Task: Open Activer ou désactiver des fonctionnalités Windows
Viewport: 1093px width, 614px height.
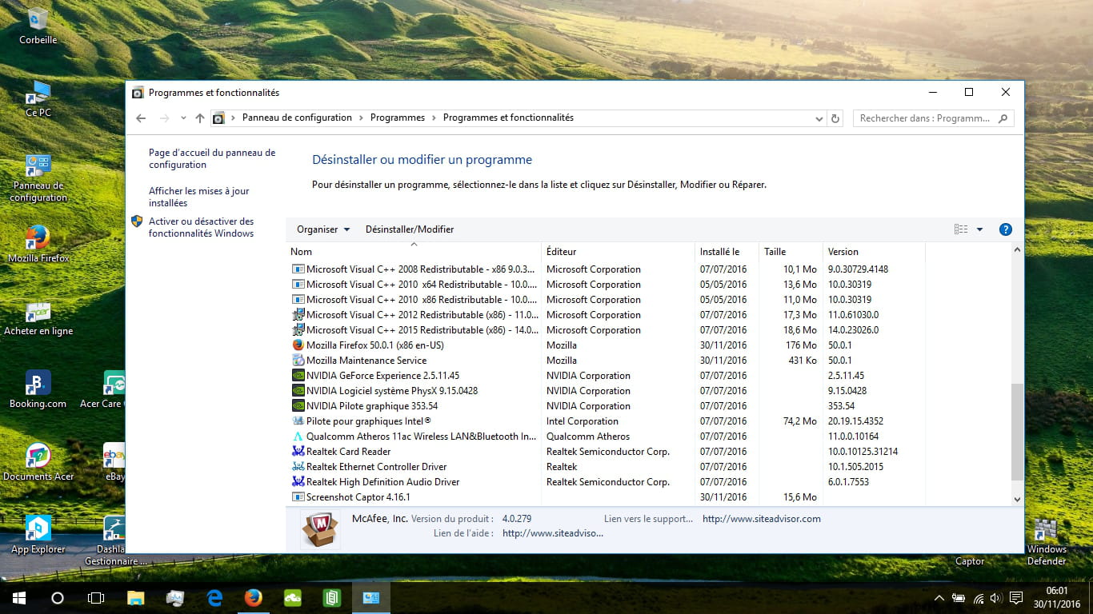Action: pos(201,227)
